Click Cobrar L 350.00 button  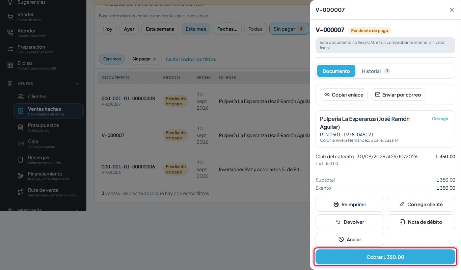pos(385,257)
